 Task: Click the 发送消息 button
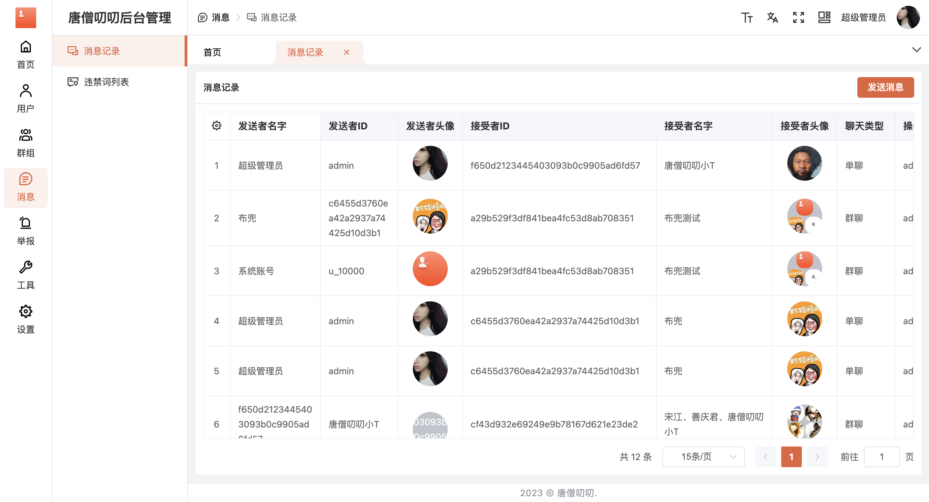[x=885, y=87]
